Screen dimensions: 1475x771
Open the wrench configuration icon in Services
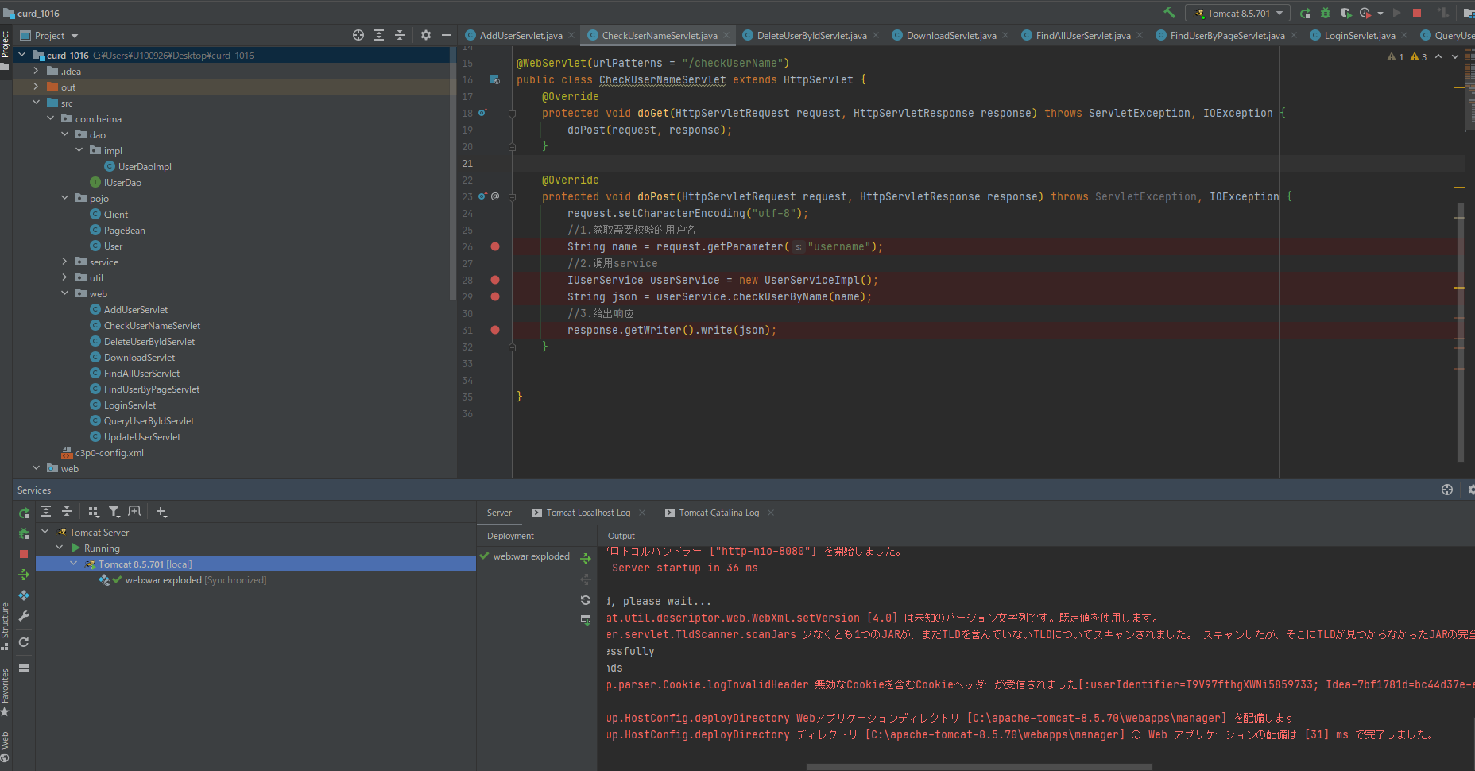[x=24, y=616]
